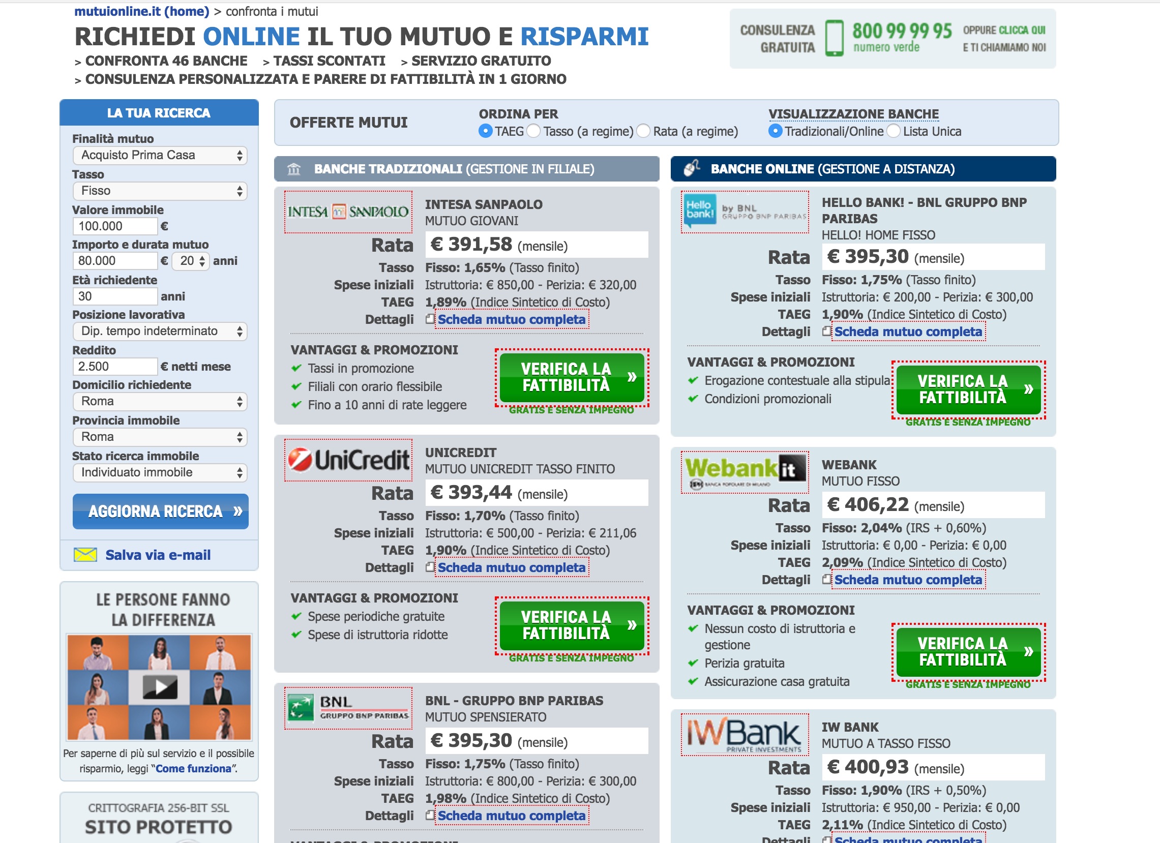Click the Importo mutuo 80.000 field

tap(115, 261)
